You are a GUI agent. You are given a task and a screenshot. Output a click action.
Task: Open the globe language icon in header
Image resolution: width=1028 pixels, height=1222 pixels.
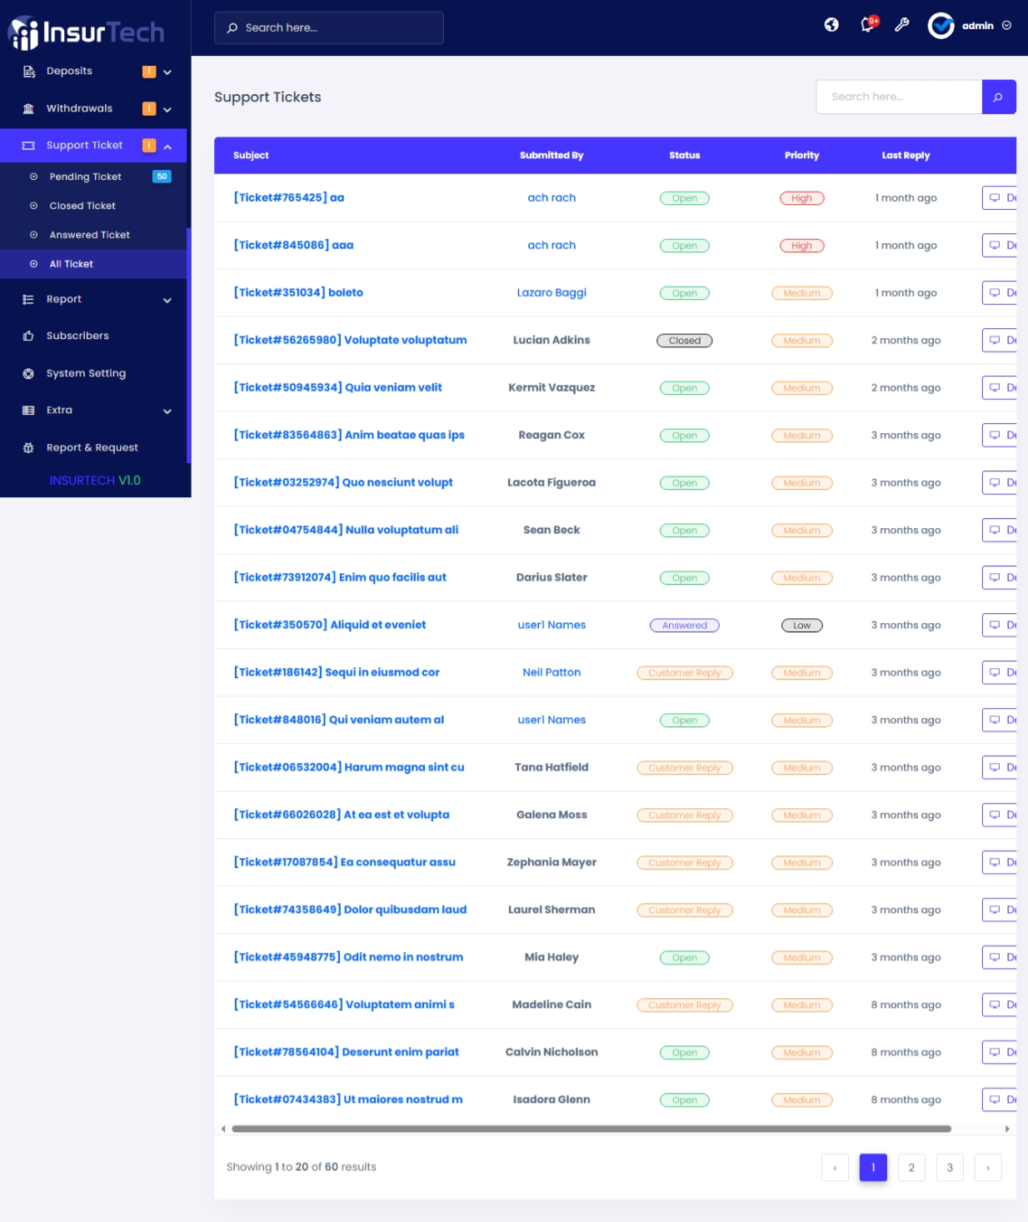click(831, 25)
